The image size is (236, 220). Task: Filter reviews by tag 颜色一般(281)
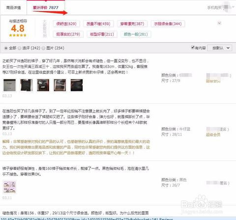pos(136,34)
